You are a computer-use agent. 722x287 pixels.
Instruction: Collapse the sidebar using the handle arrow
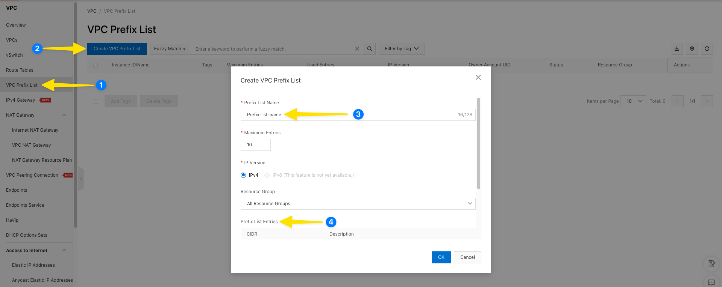[81, 179]
